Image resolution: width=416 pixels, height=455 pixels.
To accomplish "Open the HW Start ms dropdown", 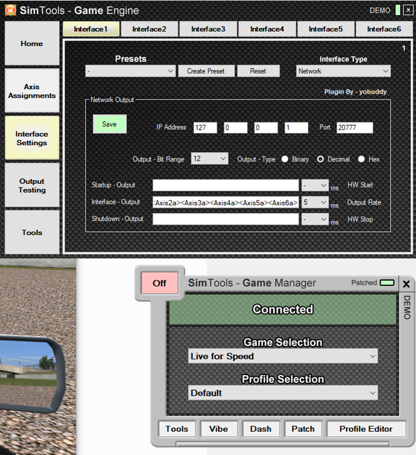I will tap(315, 185).
